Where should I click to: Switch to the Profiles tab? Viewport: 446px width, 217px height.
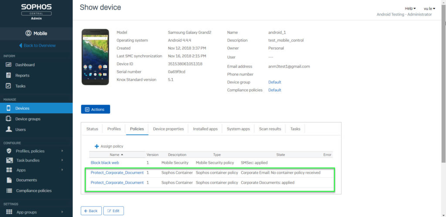coord(114,129)
